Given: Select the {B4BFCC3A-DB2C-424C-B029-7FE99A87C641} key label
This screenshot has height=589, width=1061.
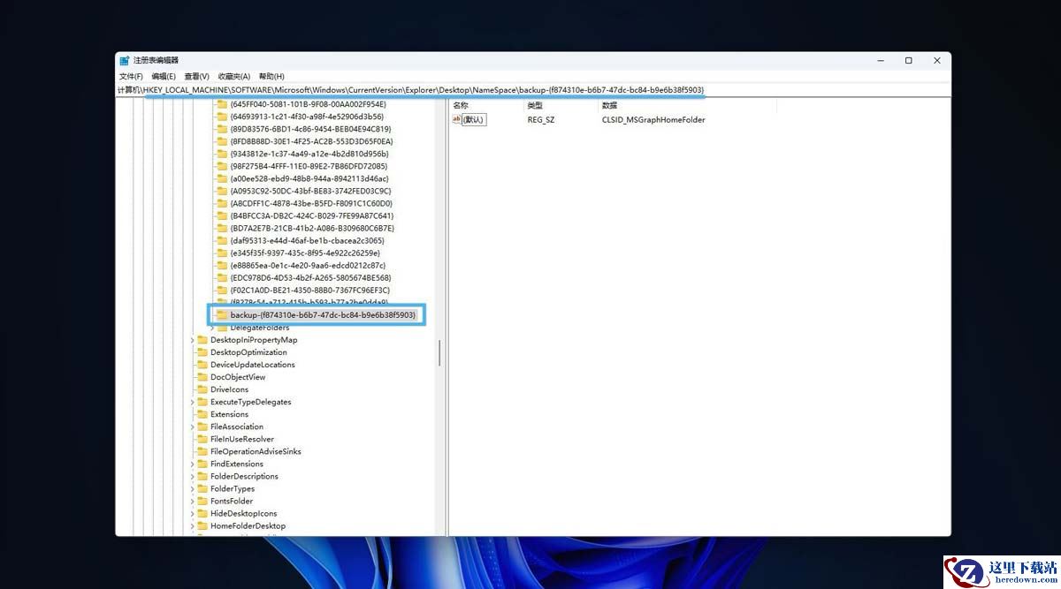Looking at the screenshot, I should point(311,215).
